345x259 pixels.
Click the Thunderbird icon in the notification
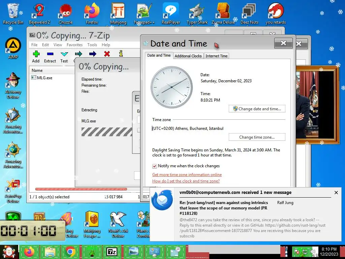pyautogui.click(x=162, y=200)
